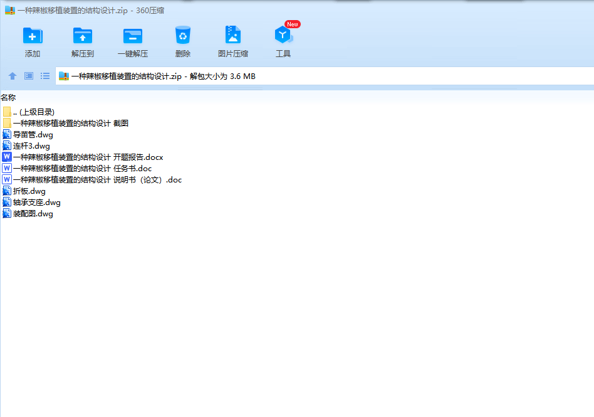
Task: Click the 连杆3.dwg file icon
Action: (7, 145)
